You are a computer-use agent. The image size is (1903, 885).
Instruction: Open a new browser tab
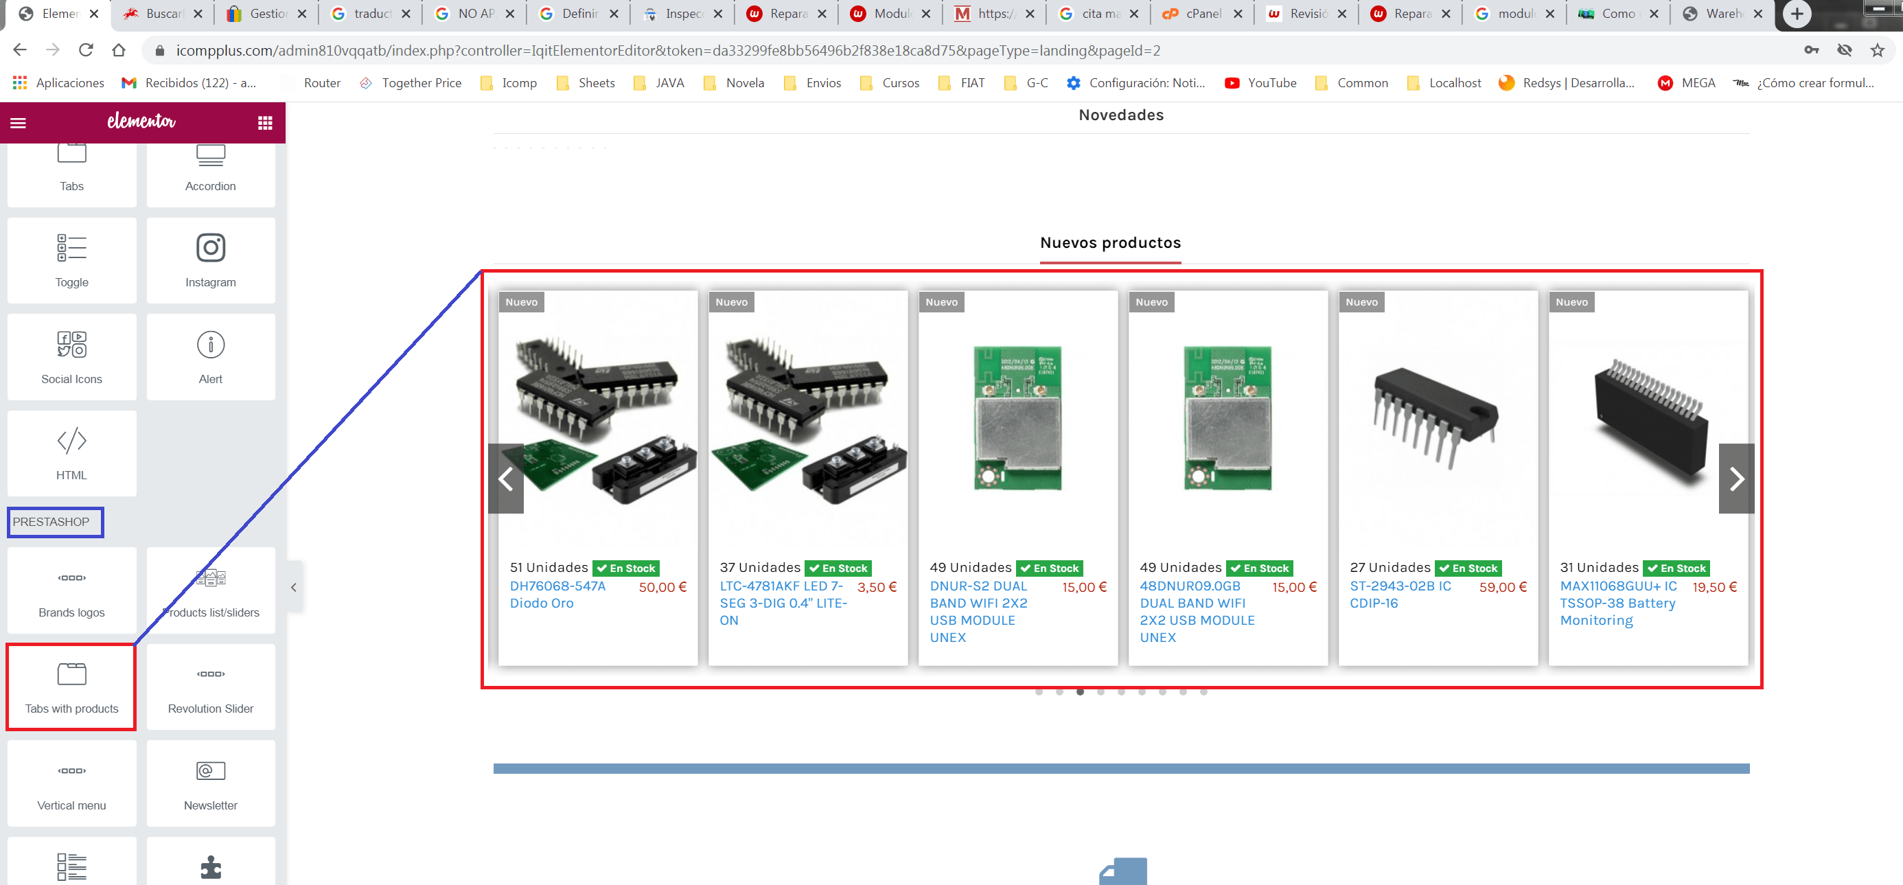pos(1797,14)
